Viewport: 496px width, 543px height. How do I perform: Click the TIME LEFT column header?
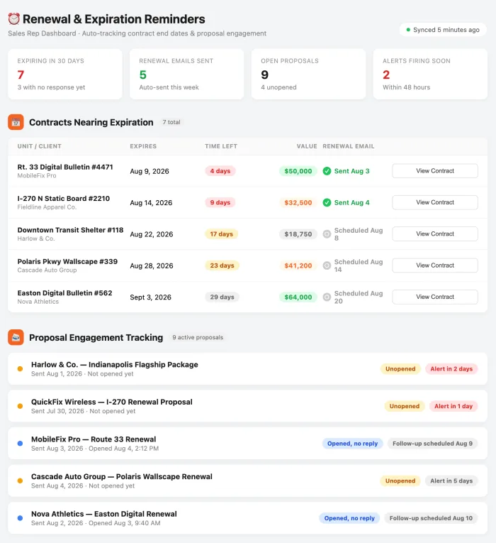click(x=221, y=146)
